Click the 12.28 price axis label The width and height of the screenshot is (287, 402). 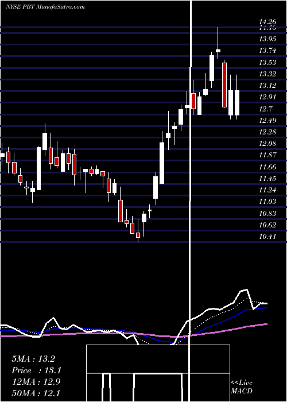[268, 132]
